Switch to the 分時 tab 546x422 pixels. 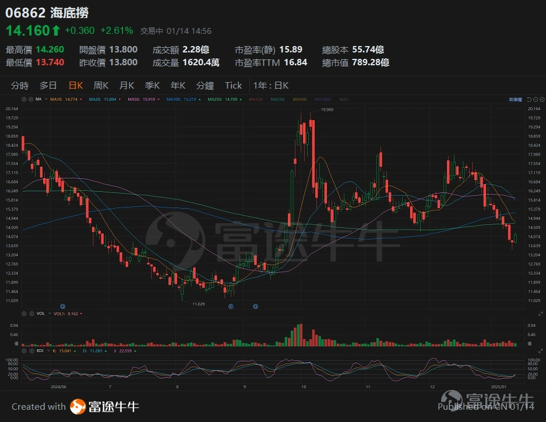[19, 86]
